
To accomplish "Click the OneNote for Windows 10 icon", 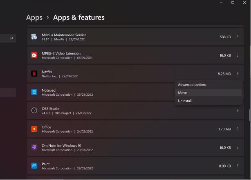I will coord(34,147).
